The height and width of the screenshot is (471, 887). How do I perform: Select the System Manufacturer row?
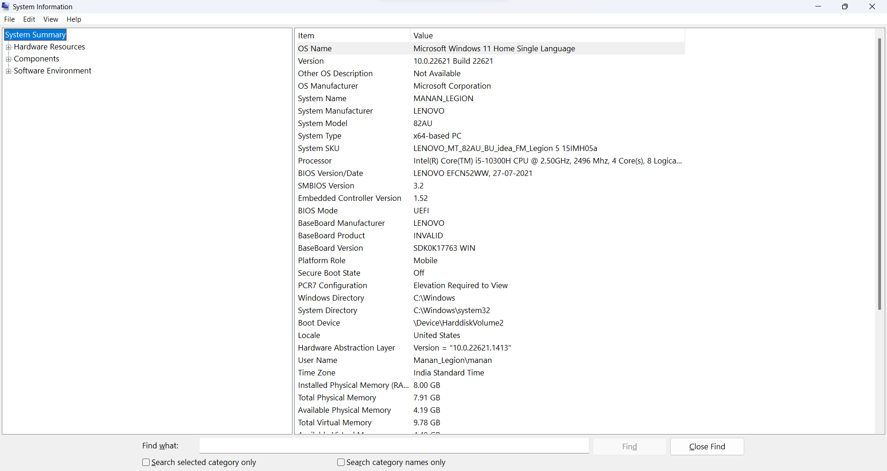tap(490, 111)
